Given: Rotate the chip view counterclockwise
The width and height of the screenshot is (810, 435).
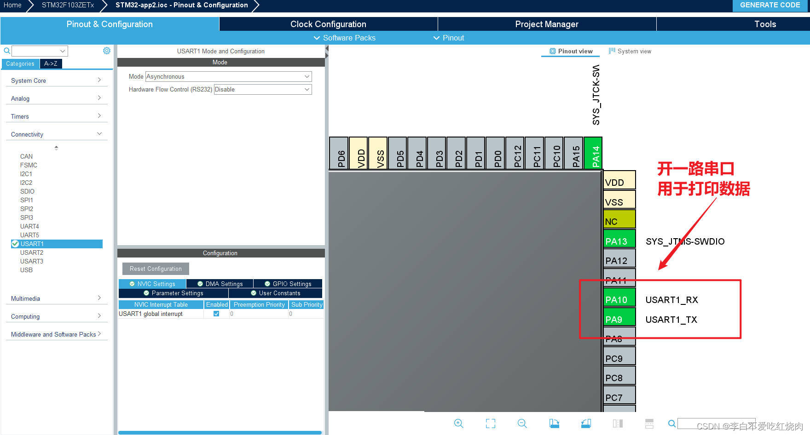Looking at the screenshot, I should tap(585, 424).
